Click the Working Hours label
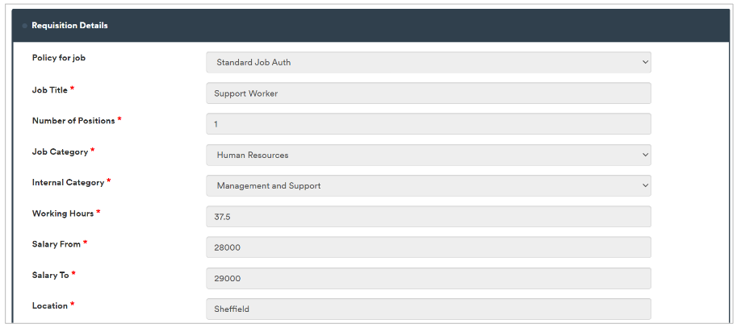The height and width of the screenshot is (332, 741). tap(62, 214)
